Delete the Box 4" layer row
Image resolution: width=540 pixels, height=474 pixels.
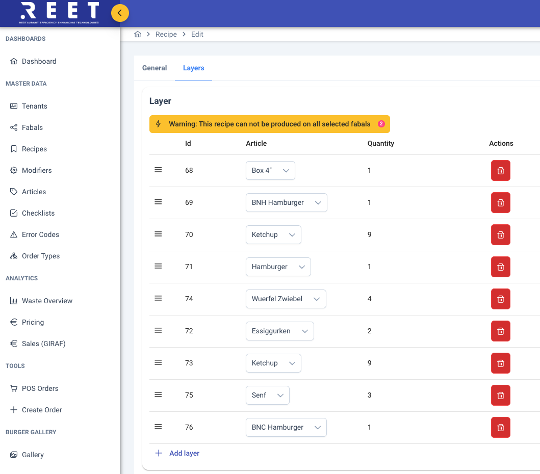[x=500, y=171]
